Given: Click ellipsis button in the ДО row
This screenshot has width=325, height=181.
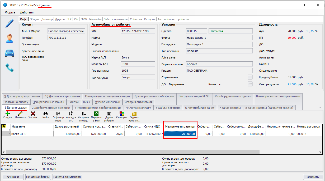Looking at the screenshot, I should tap(250, 84).
